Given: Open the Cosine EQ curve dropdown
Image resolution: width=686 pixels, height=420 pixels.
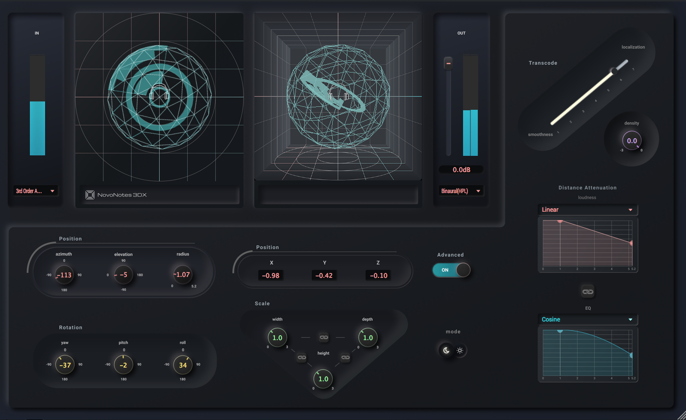Looking at the screenshot, I should click(x=588, y=319).
